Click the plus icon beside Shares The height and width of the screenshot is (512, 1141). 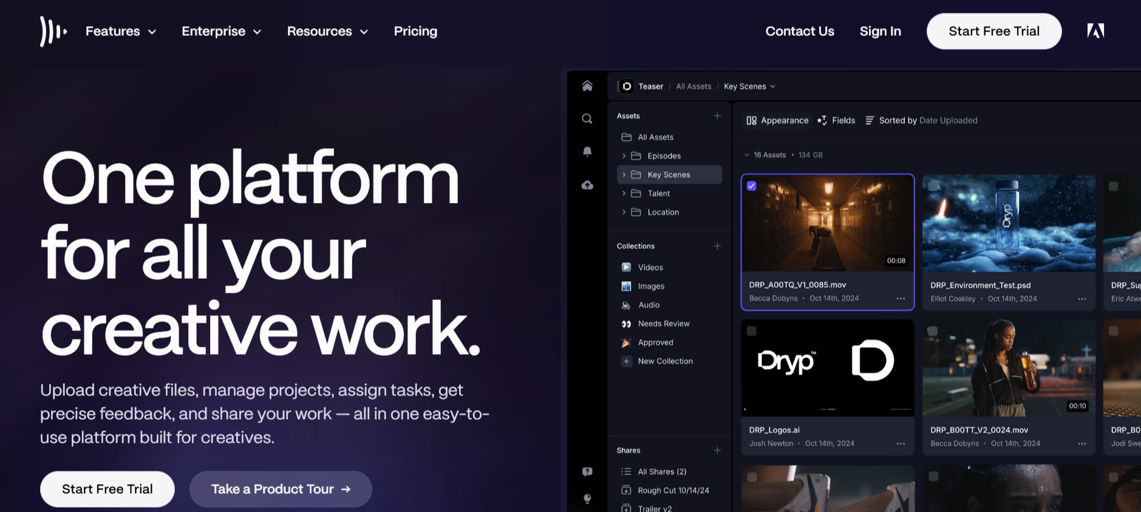pyautogui.click(x=717, y=450)
